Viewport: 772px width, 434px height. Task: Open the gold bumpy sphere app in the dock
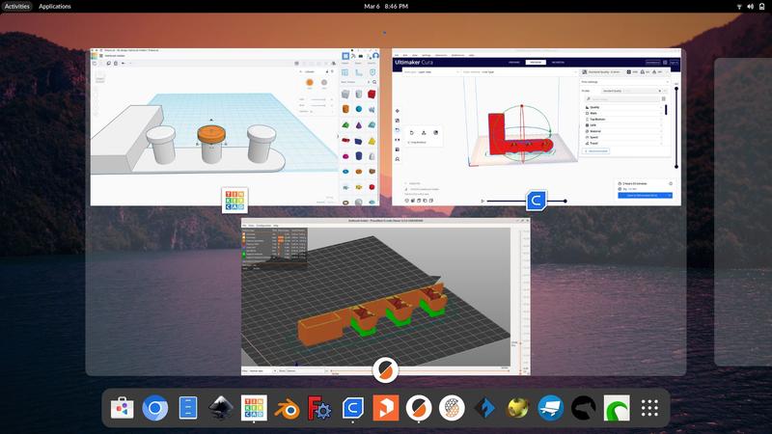[518, 408]
